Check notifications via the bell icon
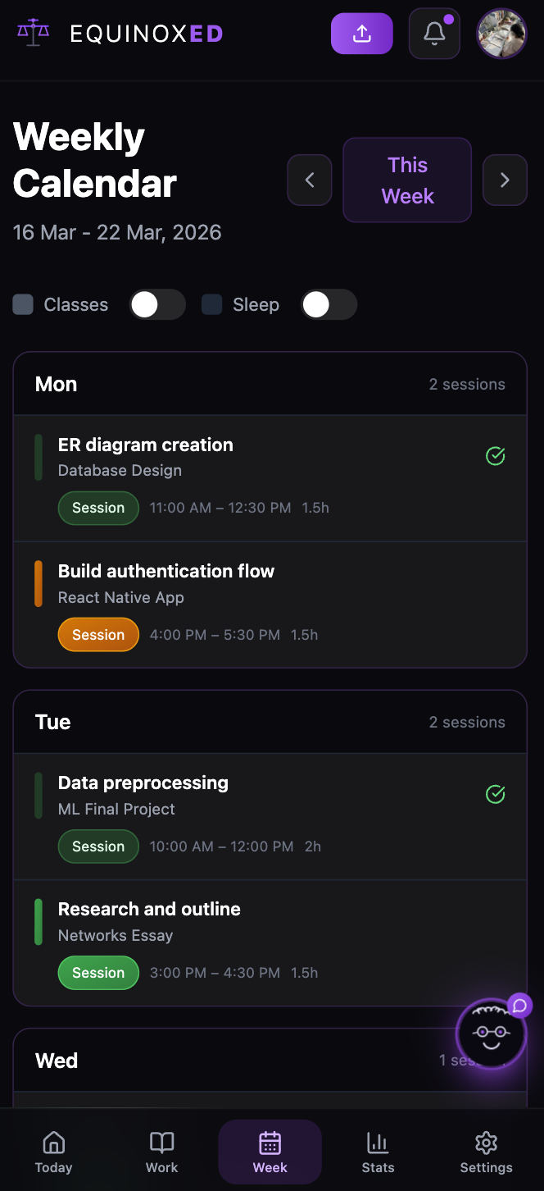 pos(433,33)
